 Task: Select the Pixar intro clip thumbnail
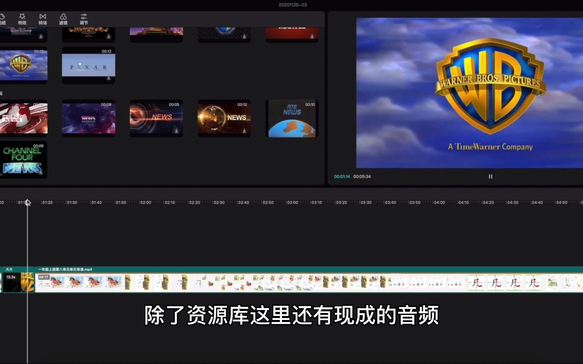pyautogui.click(x=88, y=65)
